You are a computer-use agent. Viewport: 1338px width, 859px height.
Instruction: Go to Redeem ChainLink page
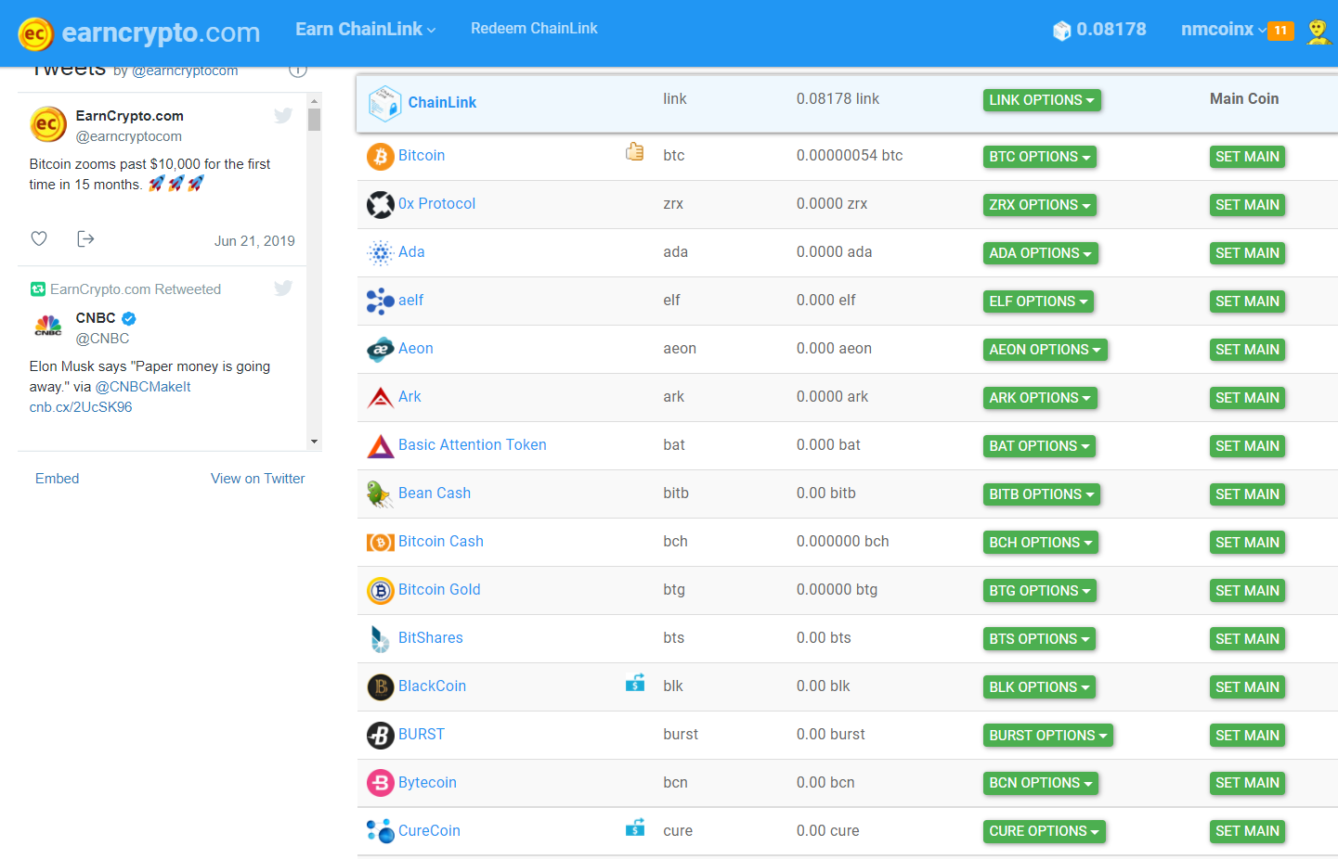click(534, 29)
